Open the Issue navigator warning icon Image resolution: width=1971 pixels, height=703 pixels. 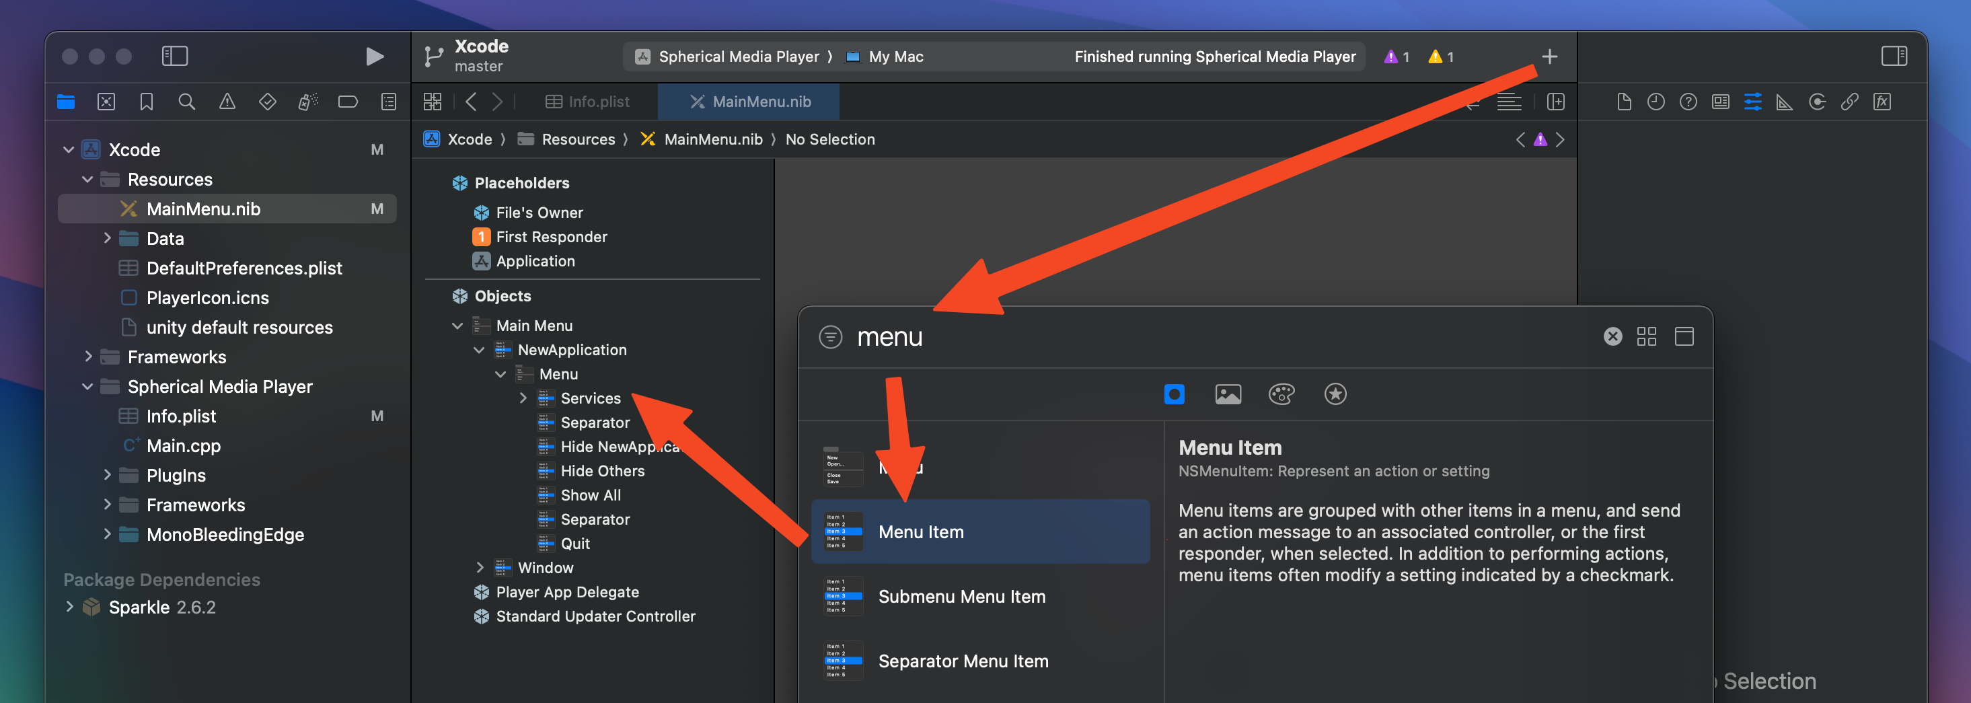pyautogui.click(x=227, y=102)
